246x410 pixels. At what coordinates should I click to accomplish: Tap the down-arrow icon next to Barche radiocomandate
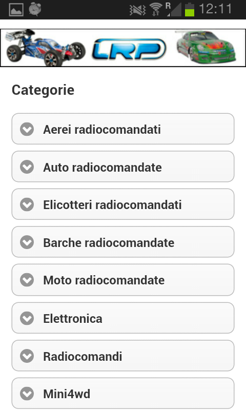coord(27,242)
